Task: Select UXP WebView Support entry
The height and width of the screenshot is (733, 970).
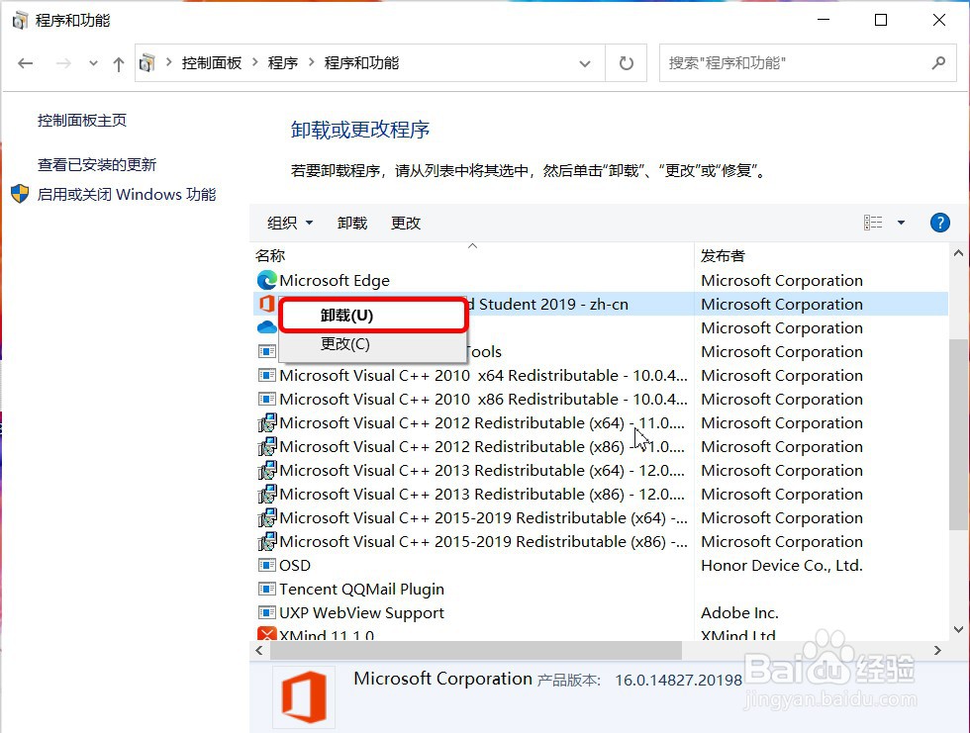Action: pos(361,613)
